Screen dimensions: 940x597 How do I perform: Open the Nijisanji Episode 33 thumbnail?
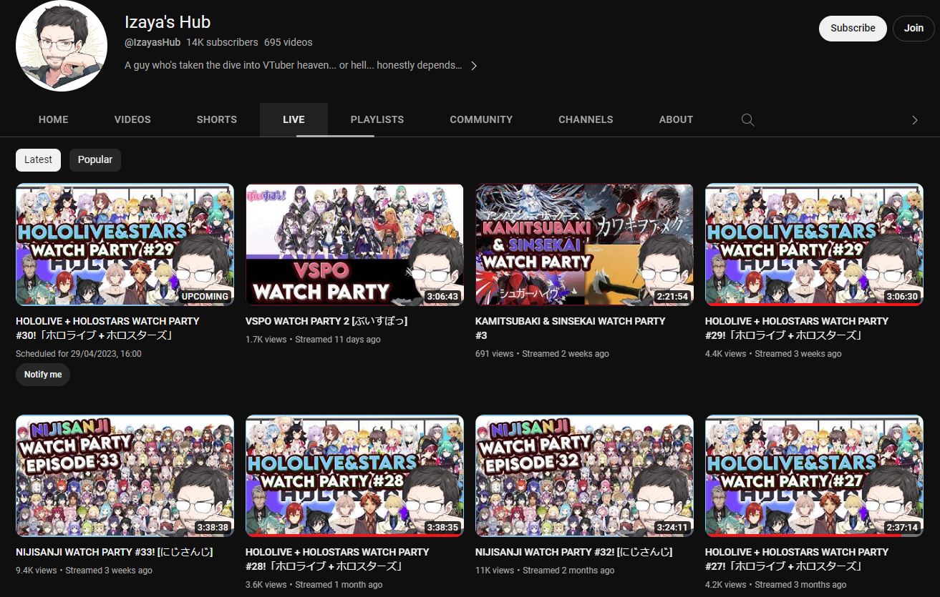pos(125,476)
